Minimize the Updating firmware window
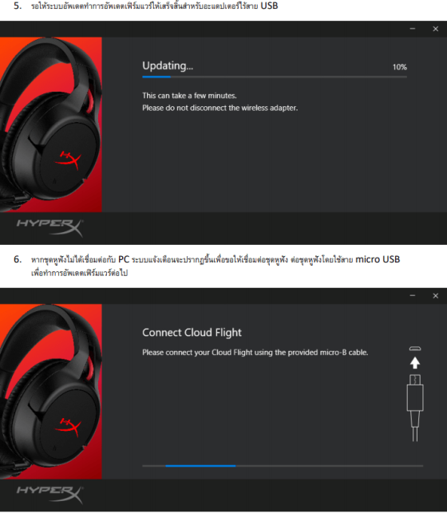 [413, 29]
